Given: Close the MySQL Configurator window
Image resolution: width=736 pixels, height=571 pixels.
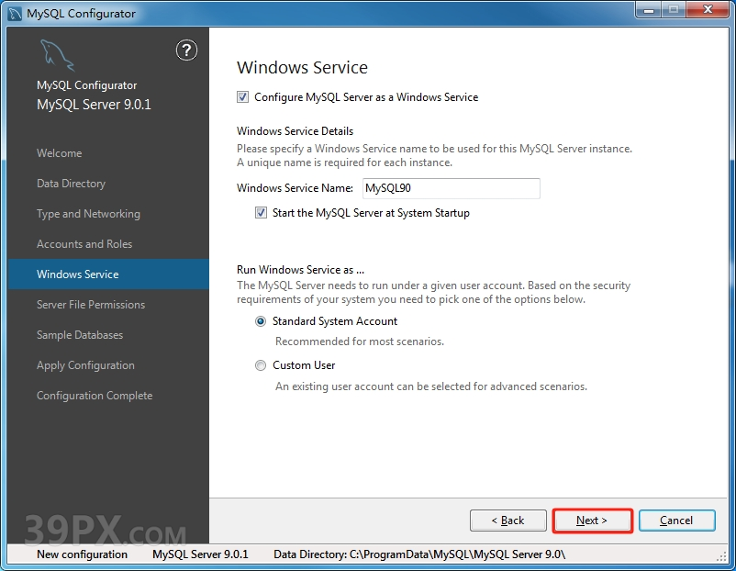Looking at the screenshot, I should click(706, 12).
